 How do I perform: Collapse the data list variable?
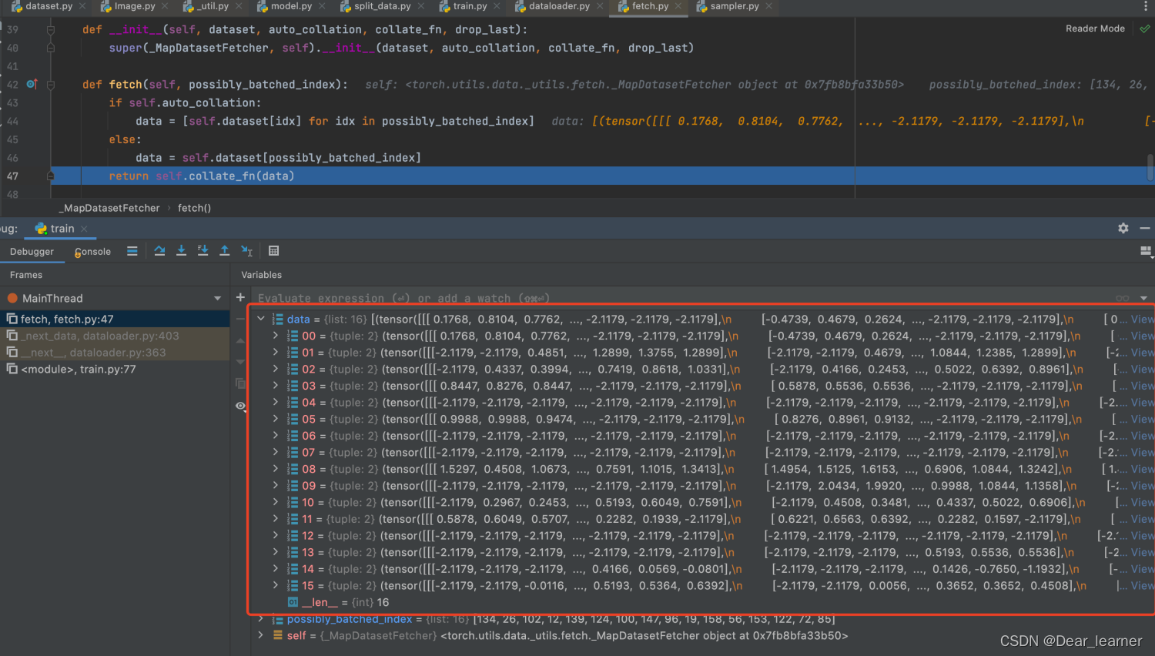pos(261,319)
